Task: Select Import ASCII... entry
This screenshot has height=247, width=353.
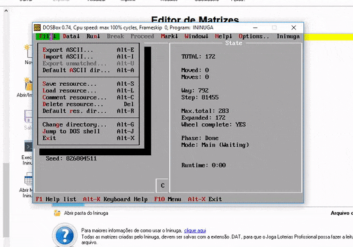Action: 88,56
